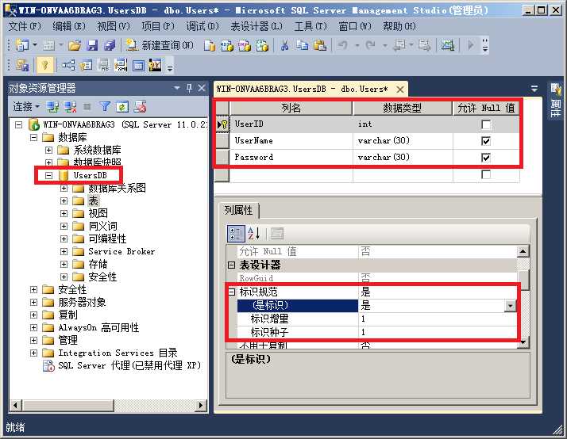Click the Manage Spatial Indexes icon
This screenshot has height=439, width=567.
(156, 66)
